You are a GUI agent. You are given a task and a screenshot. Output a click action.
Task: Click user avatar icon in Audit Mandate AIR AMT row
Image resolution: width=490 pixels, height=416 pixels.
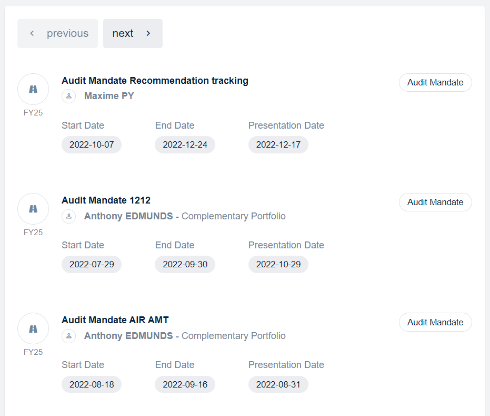(x=69, y=336)
